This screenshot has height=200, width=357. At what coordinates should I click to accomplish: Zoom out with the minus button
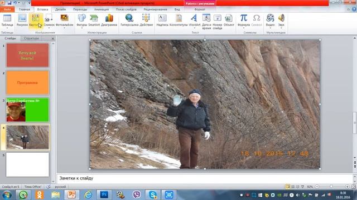tap(317, 187)
